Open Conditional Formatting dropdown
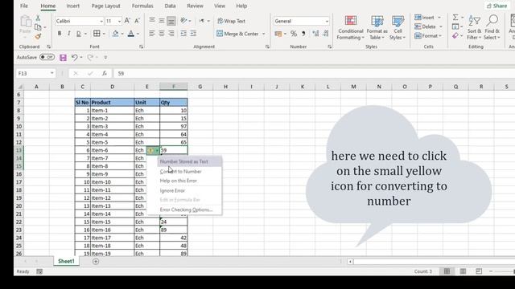This screenshot has width=515, height=289. click(351, 28)
